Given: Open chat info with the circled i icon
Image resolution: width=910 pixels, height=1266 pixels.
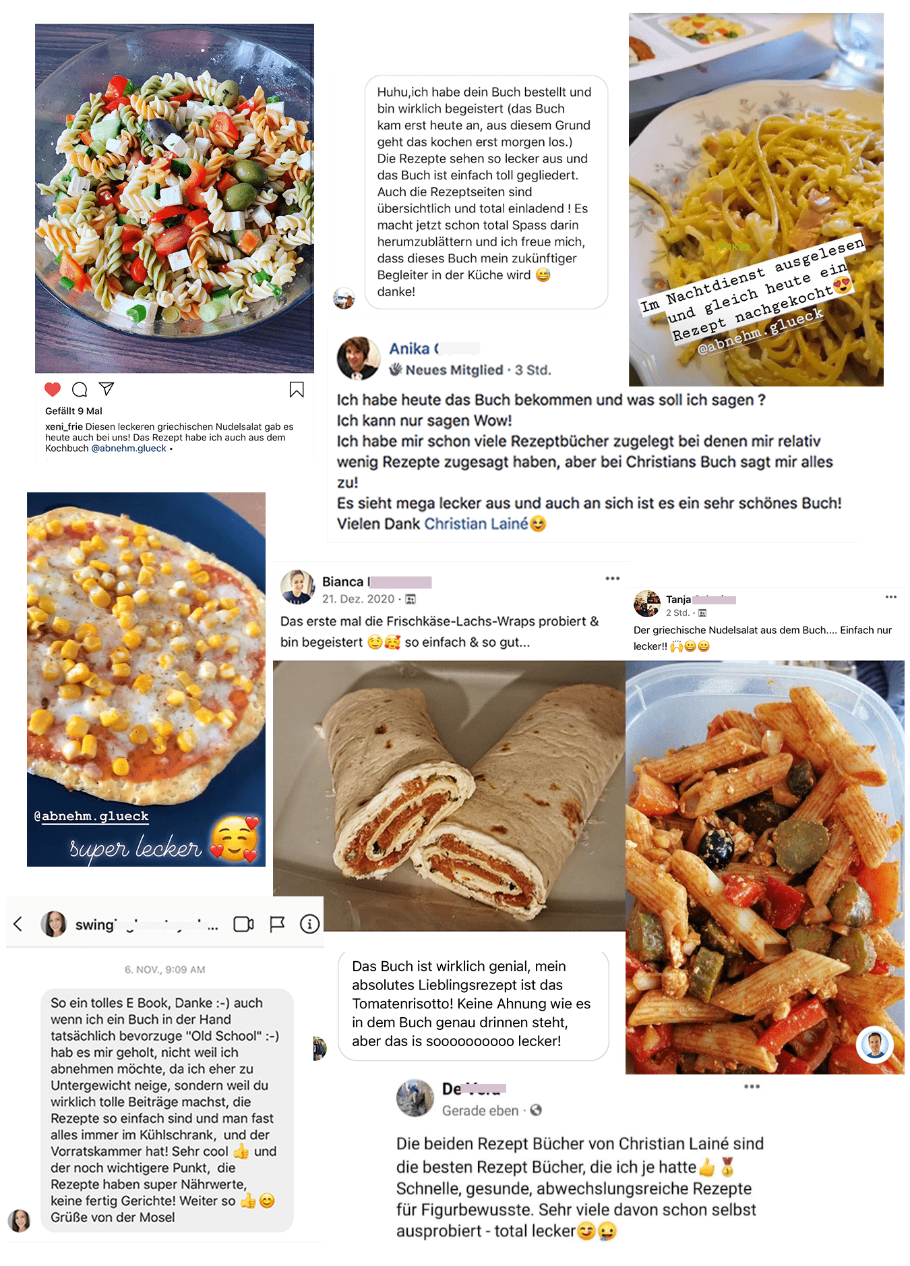Looking at the screenshot, I should [309, 924].
